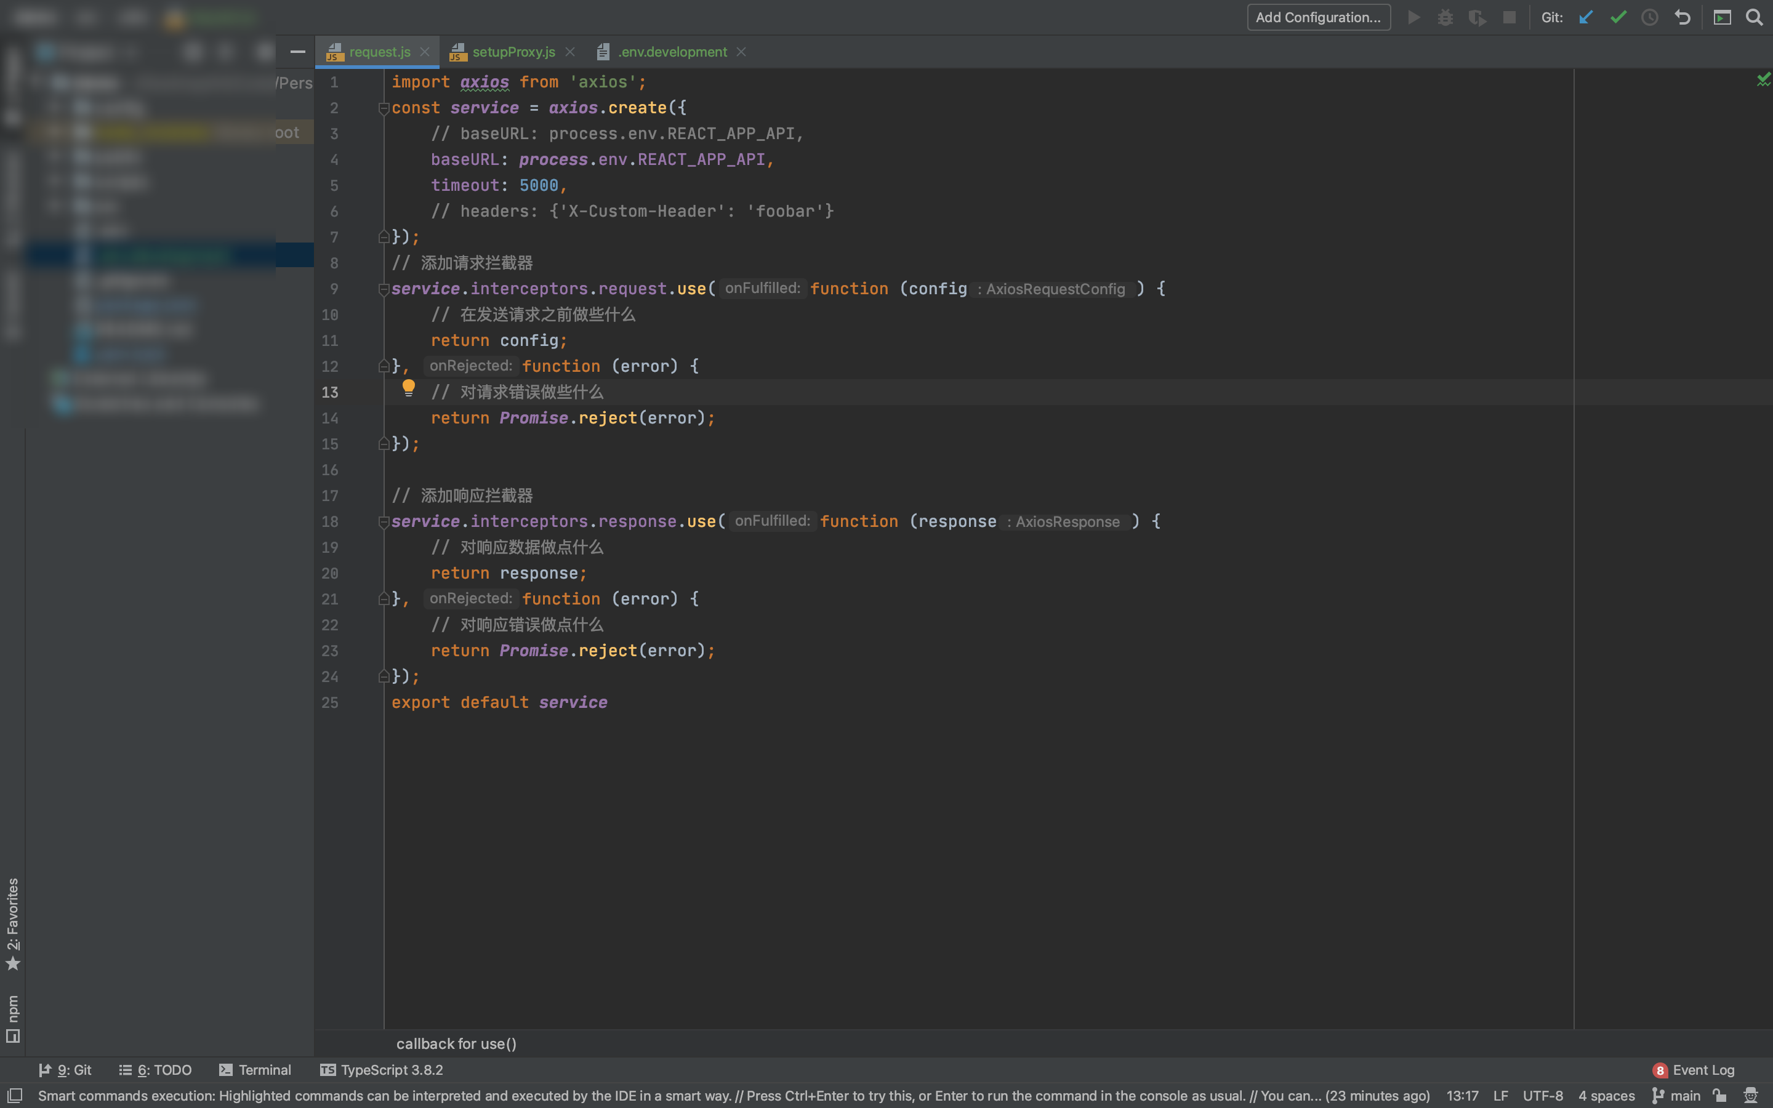Image resolution: width=1773 pixels, height=1108 pixels.
Task: Close the setupProxy.js tab
Action: pos(570,52)
